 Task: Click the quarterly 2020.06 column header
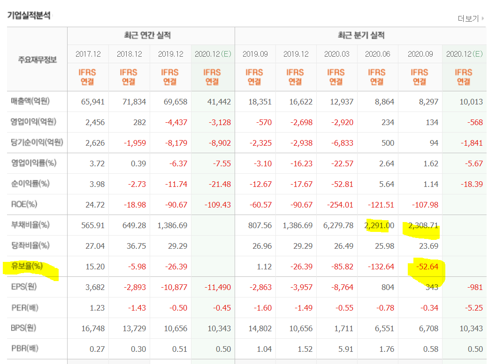tap(377, 54)
